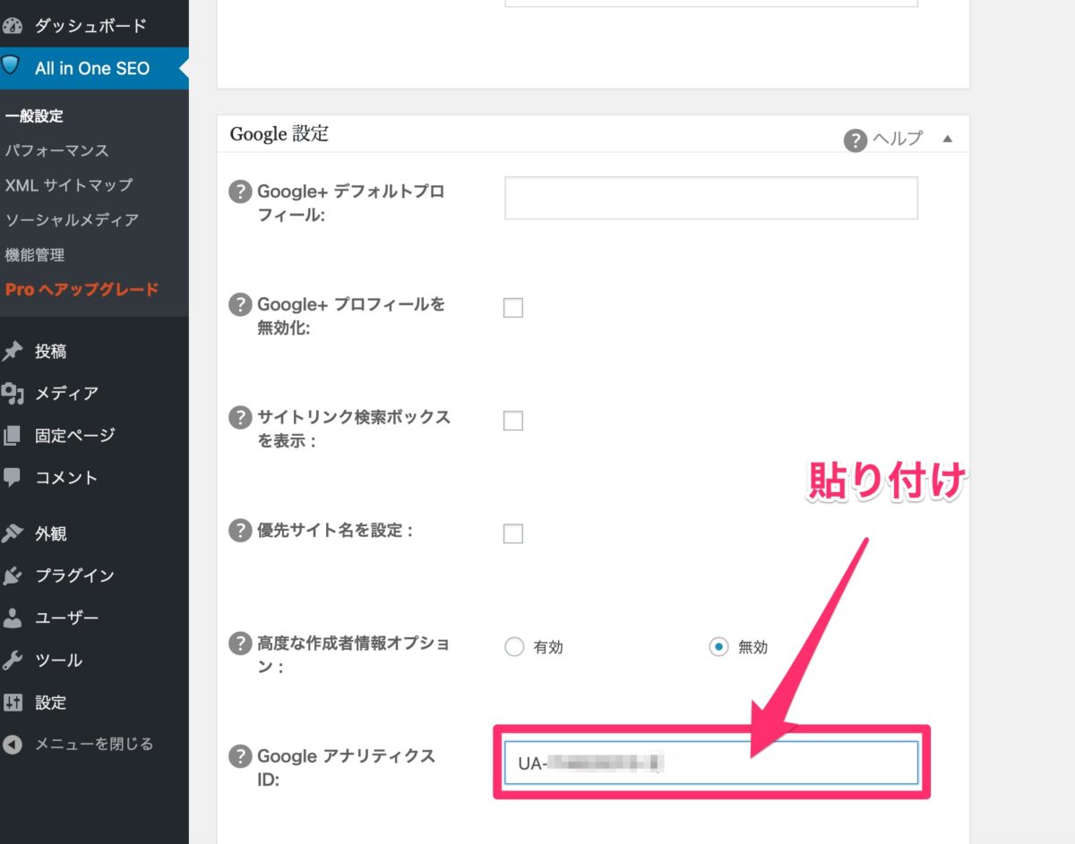Open 機能管理 submenu item
The height and width of the screenshot is (844, 1075).
point(35,255)
